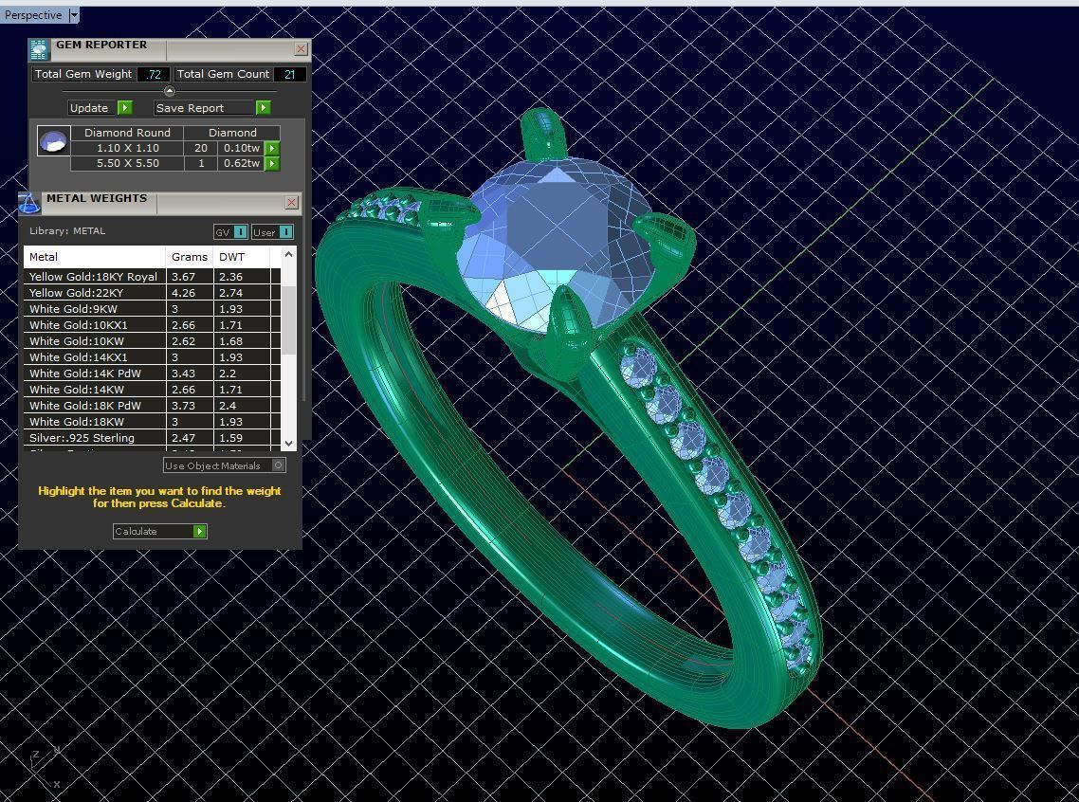Select the 1.10 X 1.10 gem size cell

tap(127, 148)
